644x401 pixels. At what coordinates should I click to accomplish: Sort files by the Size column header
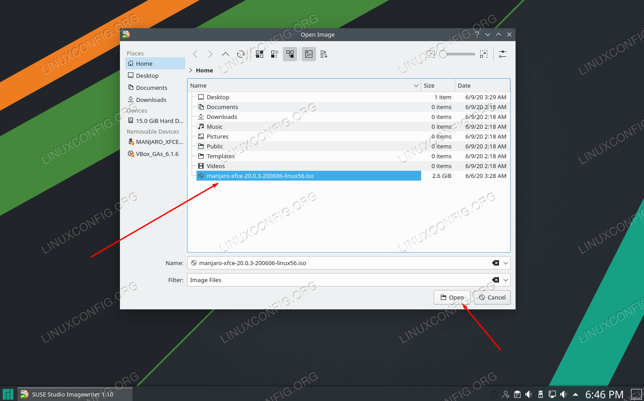pos(438,85)
